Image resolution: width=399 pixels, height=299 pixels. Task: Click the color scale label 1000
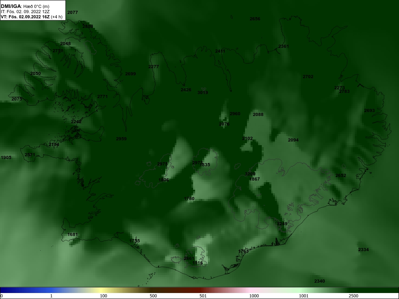click(x=254, y=296)
